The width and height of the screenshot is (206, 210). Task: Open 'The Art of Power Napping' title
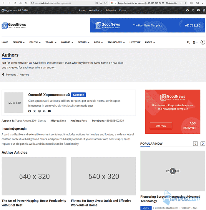pyautogui.click(x=34, y=203)
